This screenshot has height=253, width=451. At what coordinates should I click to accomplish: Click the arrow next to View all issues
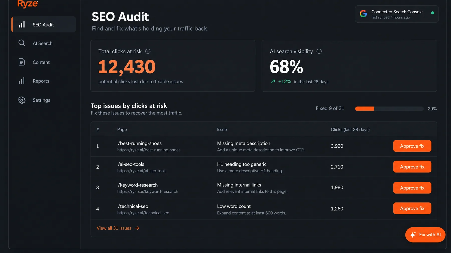tap(137, 228)
